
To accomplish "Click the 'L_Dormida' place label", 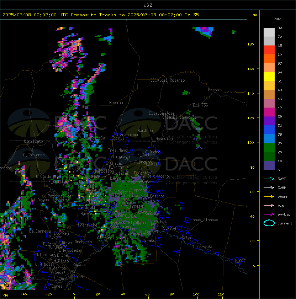I will tap(202, 247).
